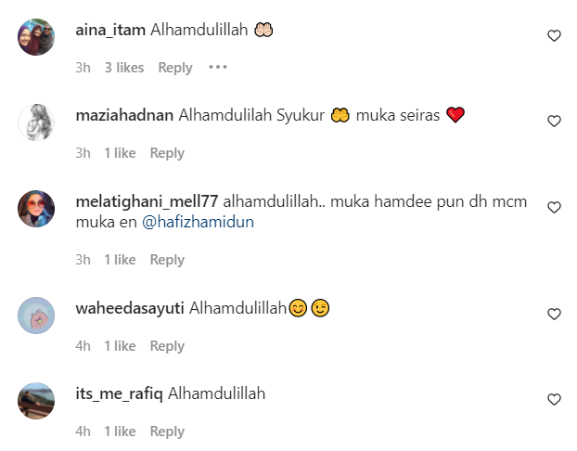Tap heart next to its_me_rafiq's comment
Screen dimensions: 577x451
tap(554, 399)
